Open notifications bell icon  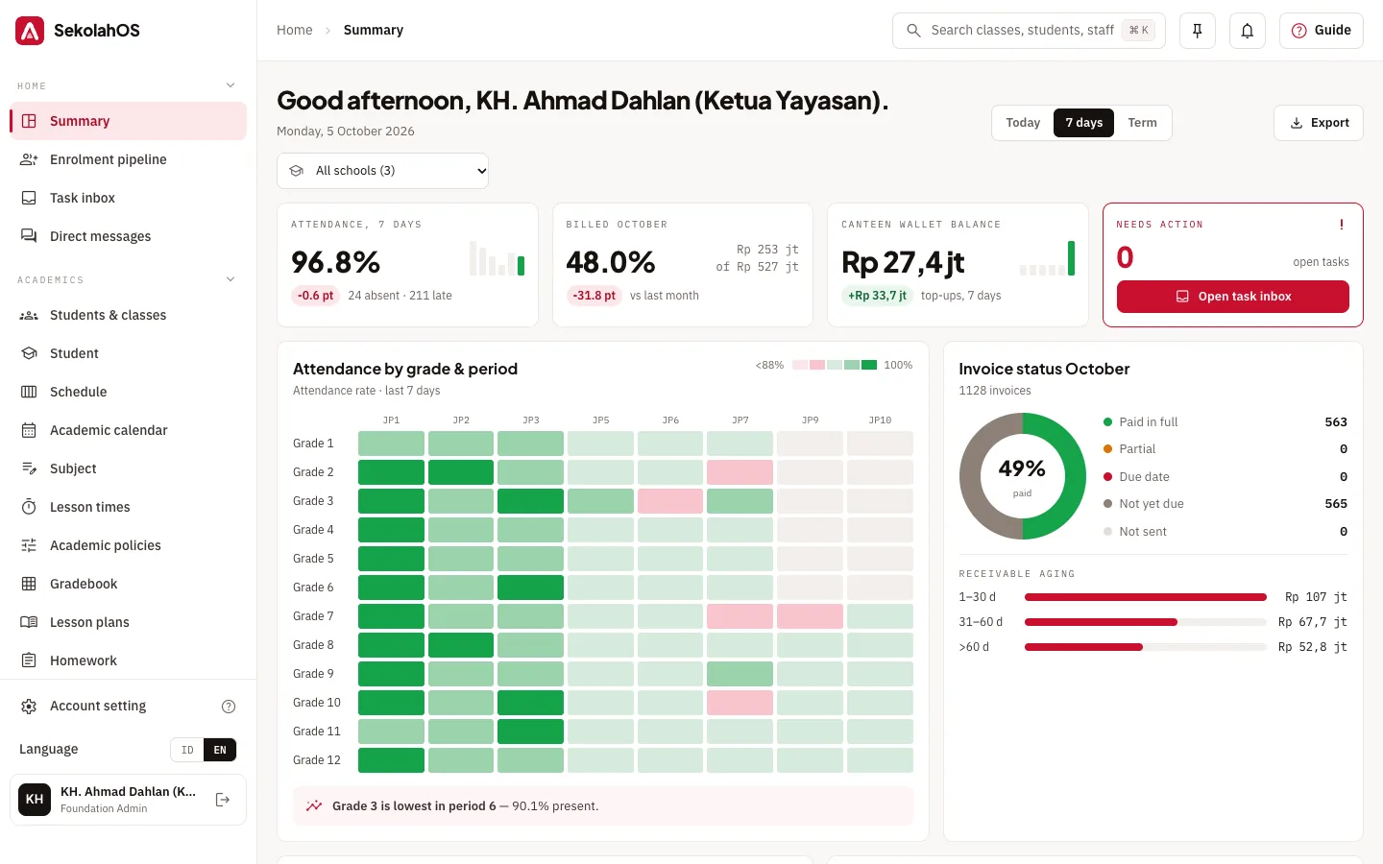1248,31
